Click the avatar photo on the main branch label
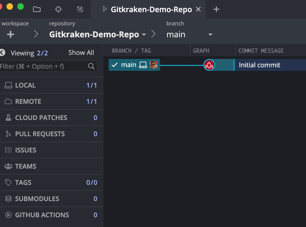The width and height of the screenshot is (306, 227). pyautogui.click(x=153, y=65)
